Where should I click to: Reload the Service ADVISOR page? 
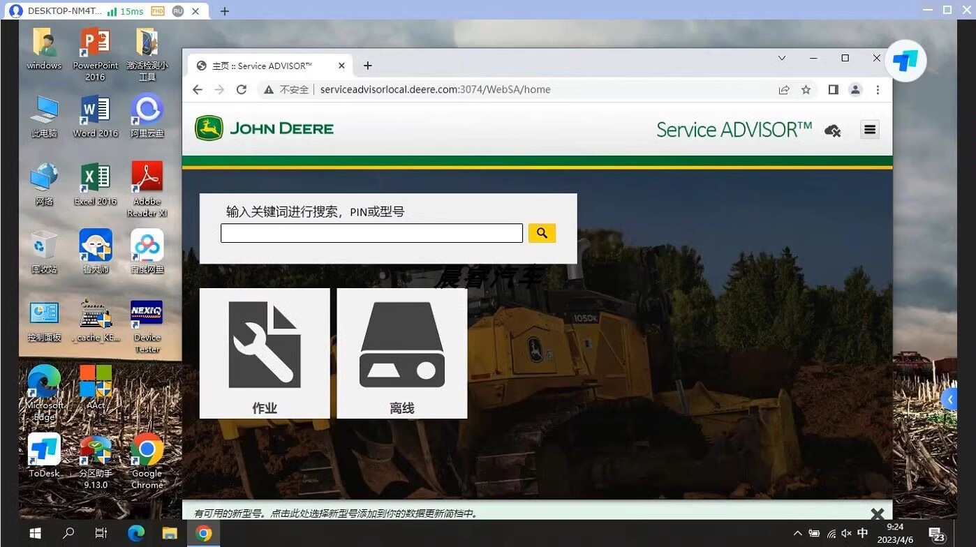pos(242,89)
